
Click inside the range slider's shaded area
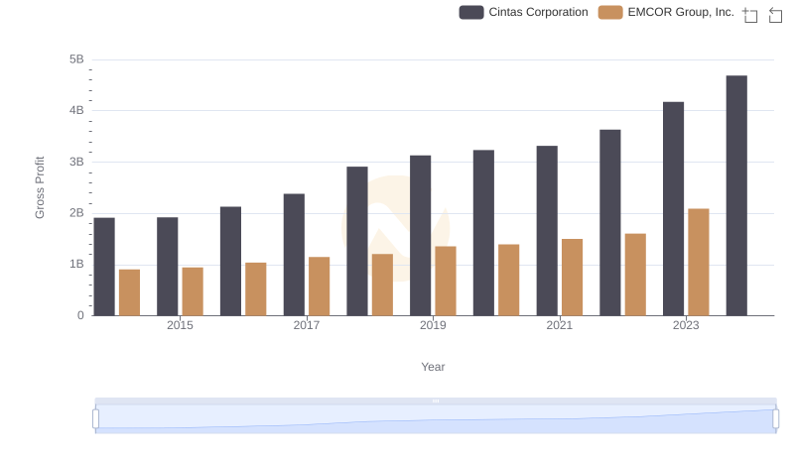(436, 420)
